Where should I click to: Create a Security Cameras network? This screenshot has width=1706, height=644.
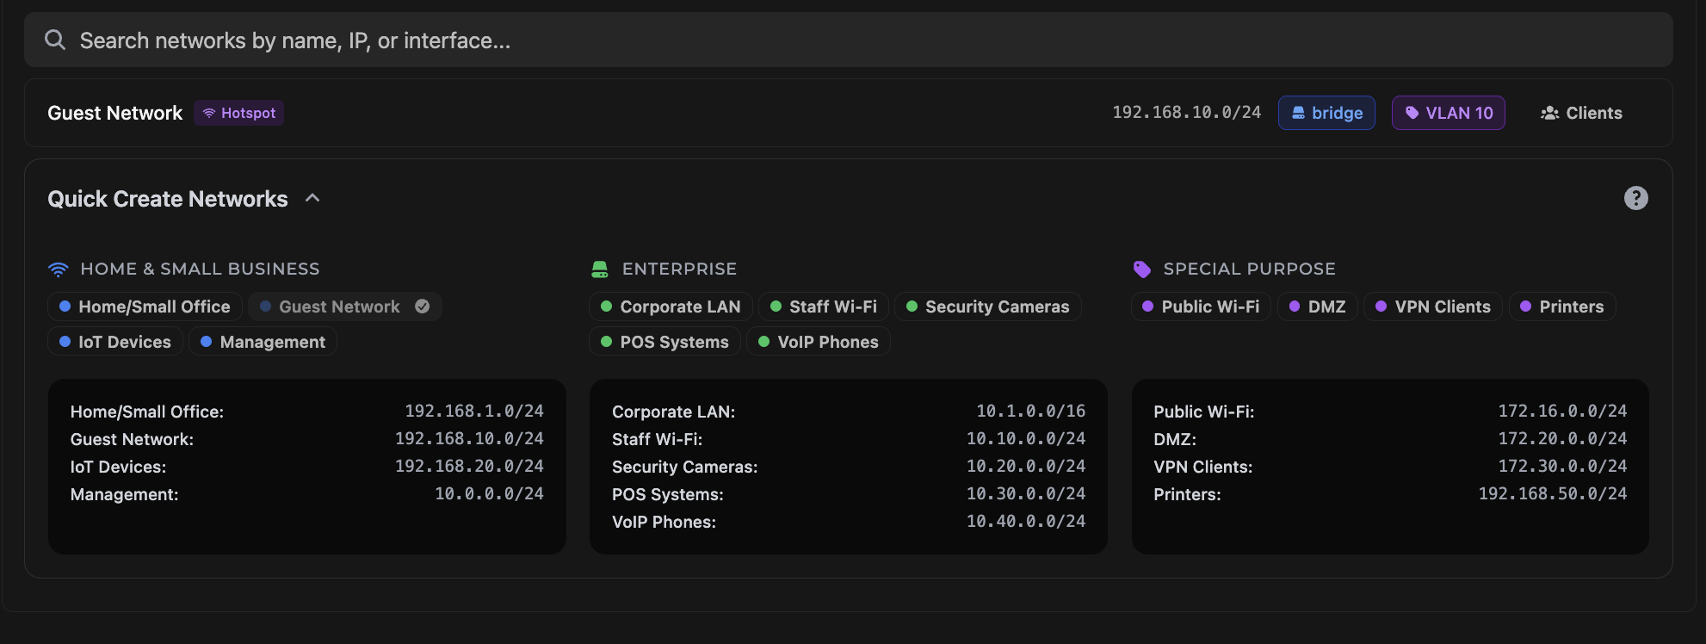[x=987, y=307]
